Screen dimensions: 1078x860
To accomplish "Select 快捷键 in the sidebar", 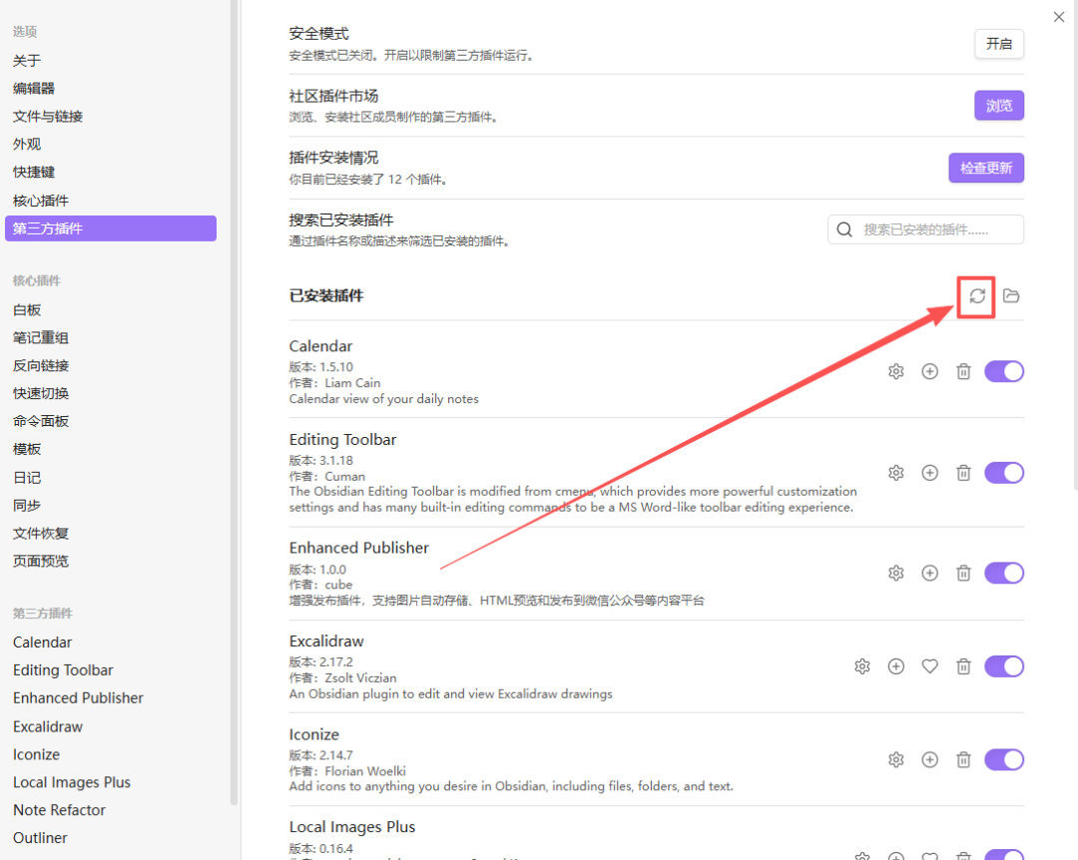I will tap(34, 173).
